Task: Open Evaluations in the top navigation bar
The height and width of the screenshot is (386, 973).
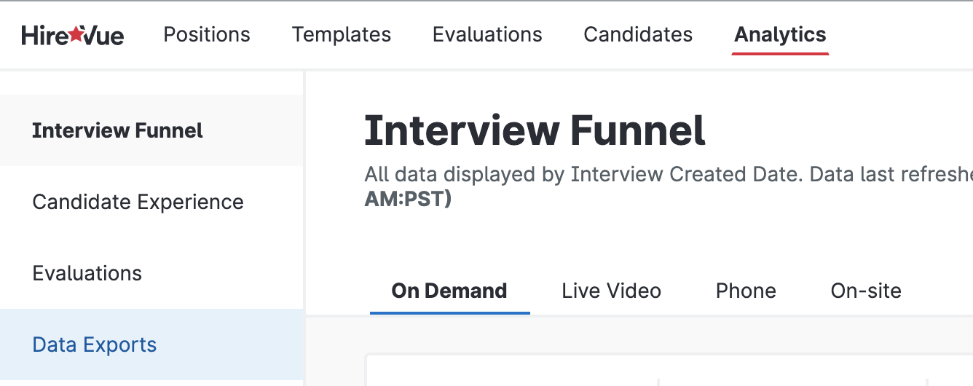Action: 487,35
